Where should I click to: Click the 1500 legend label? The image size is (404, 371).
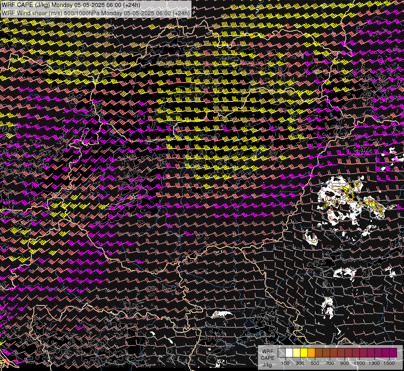tap(389, 363)
